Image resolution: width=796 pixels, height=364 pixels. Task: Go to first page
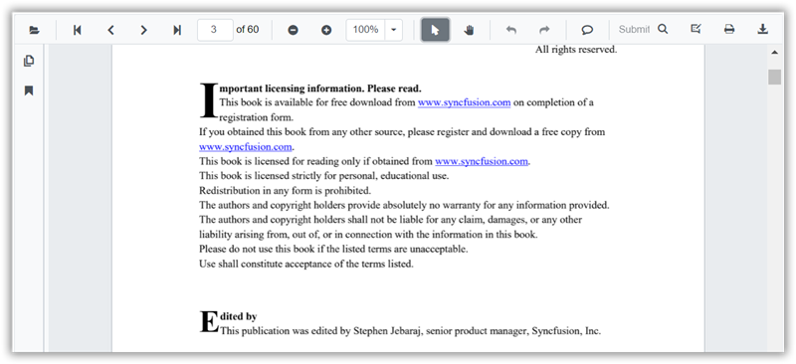(x=78, y=30)
